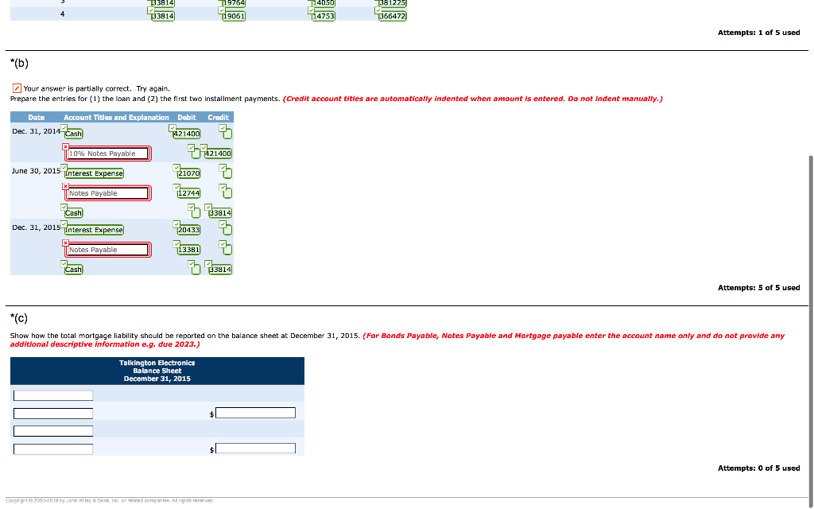The height and width of the screenshot is (509, 814).
Task: Click red X icon on June 30 Notes Payable
Action: pyautogui.click(x=65, y=186)
